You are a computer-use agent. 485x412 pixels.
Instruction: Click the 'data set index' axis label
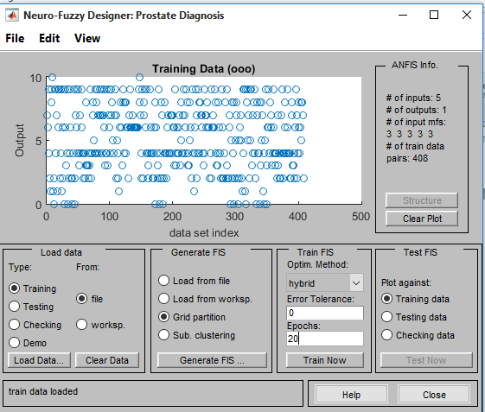[x=204, y=232]
